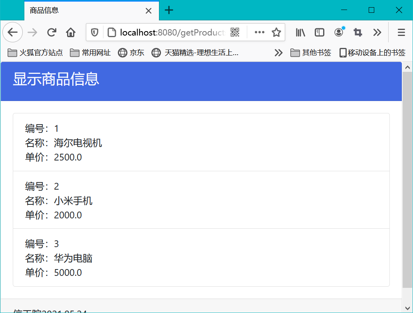Image resolution: width=413 pixels, height=313 pixels.
Task: Select the 商品信息 tab
Action: (x=91, y=10)
